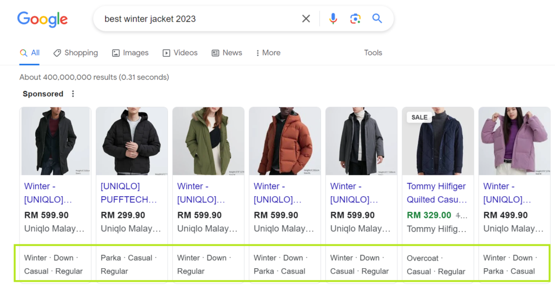Open the black hooded coat product image

click(x=56, y=141)
